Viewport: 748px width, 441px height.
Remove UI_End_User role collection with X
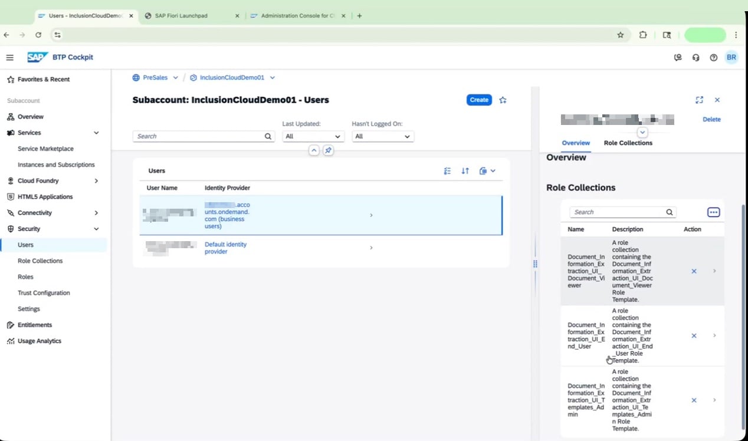click(694, 335)
